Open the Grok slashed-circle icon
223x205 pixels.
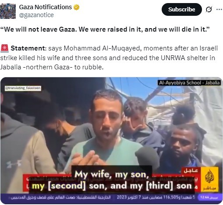(x=209, y=10)
